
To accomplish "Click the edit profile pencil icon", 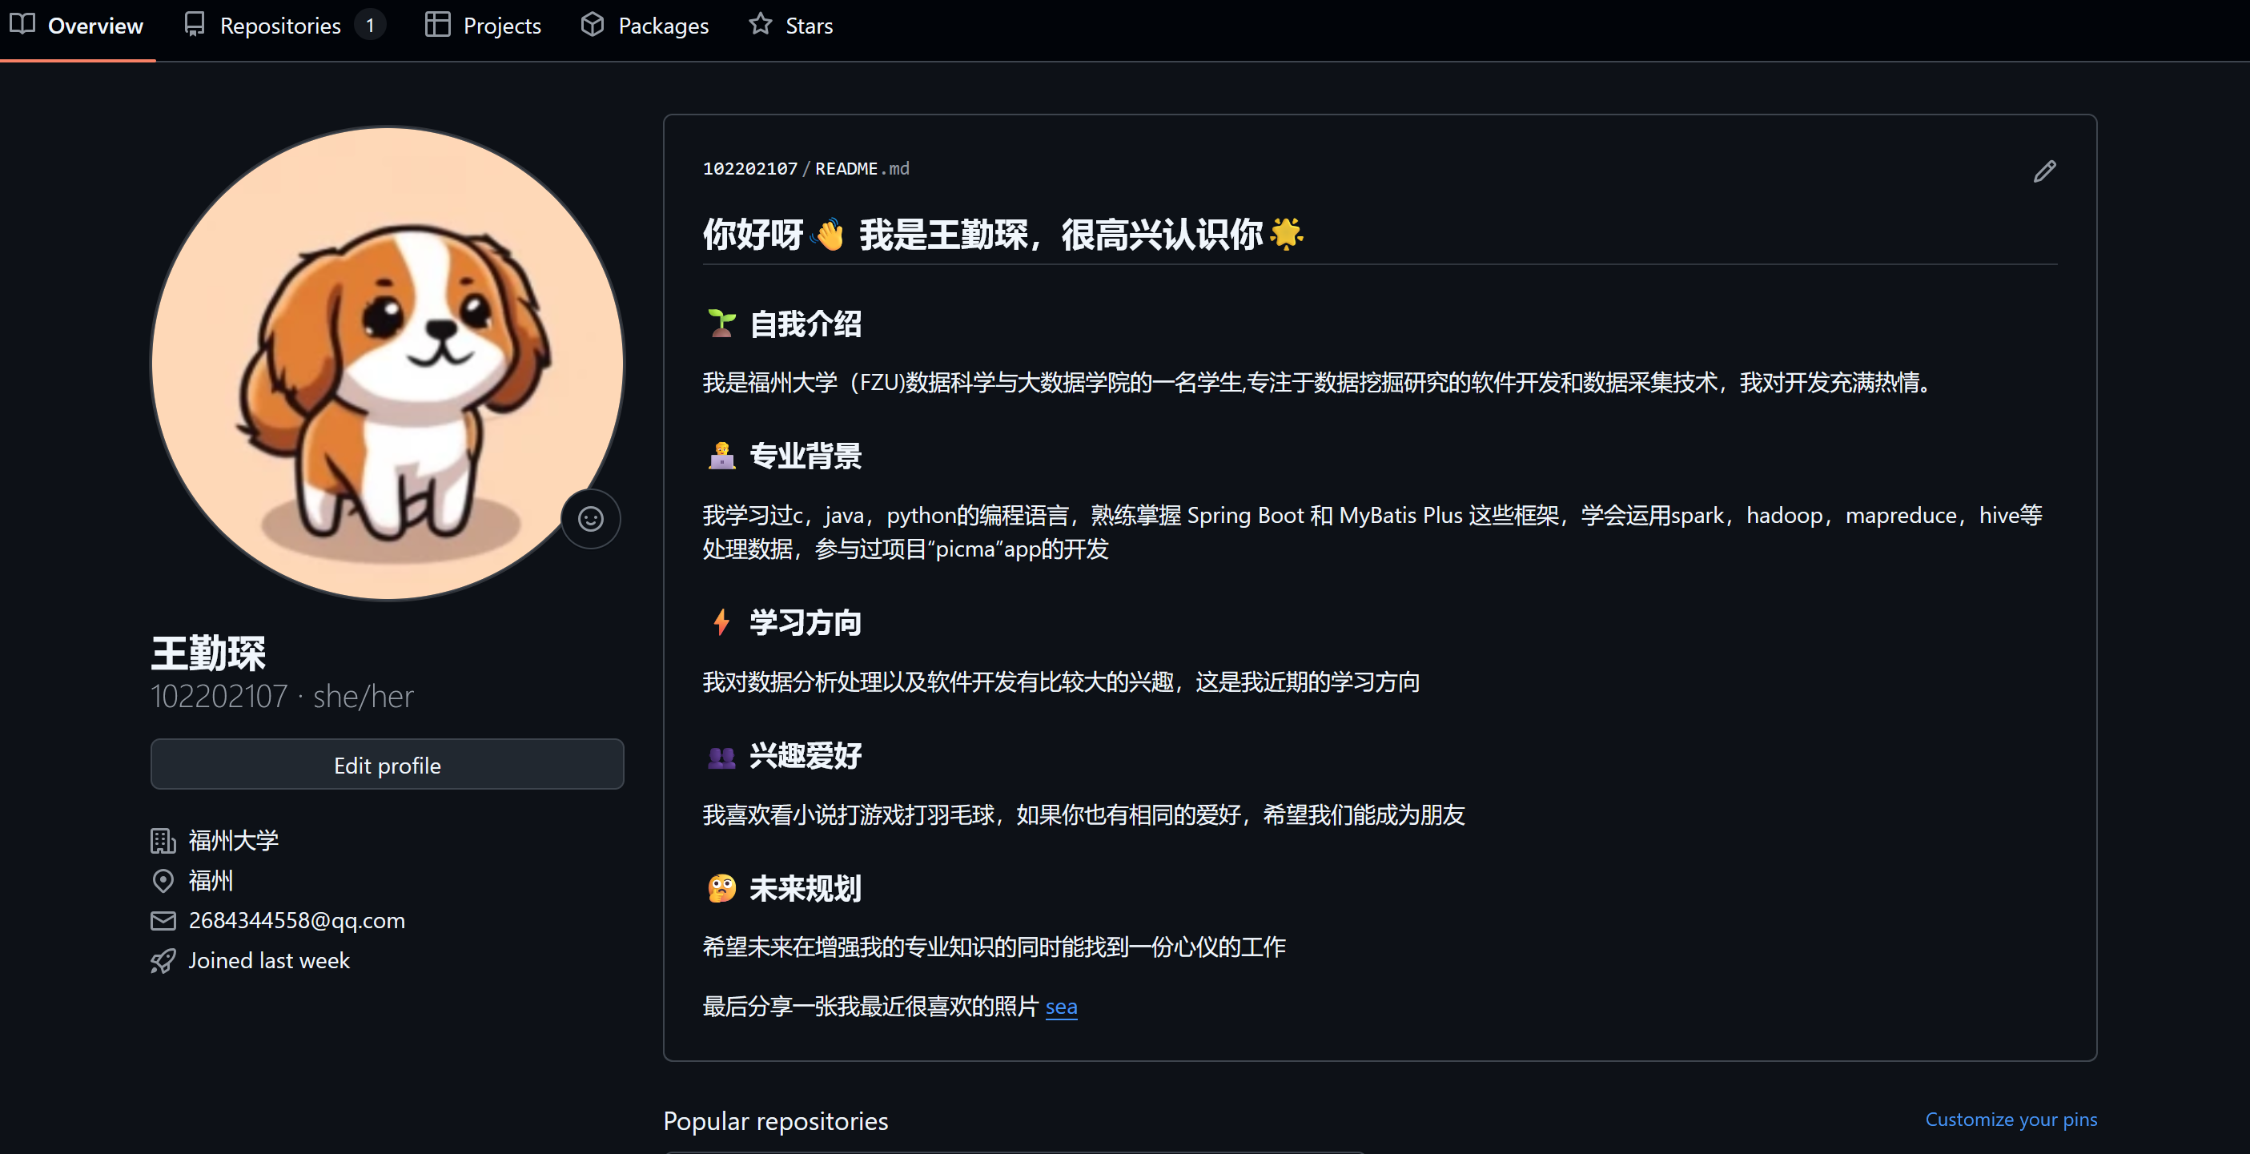I will pyautogui.click(x=2044, y=171).
